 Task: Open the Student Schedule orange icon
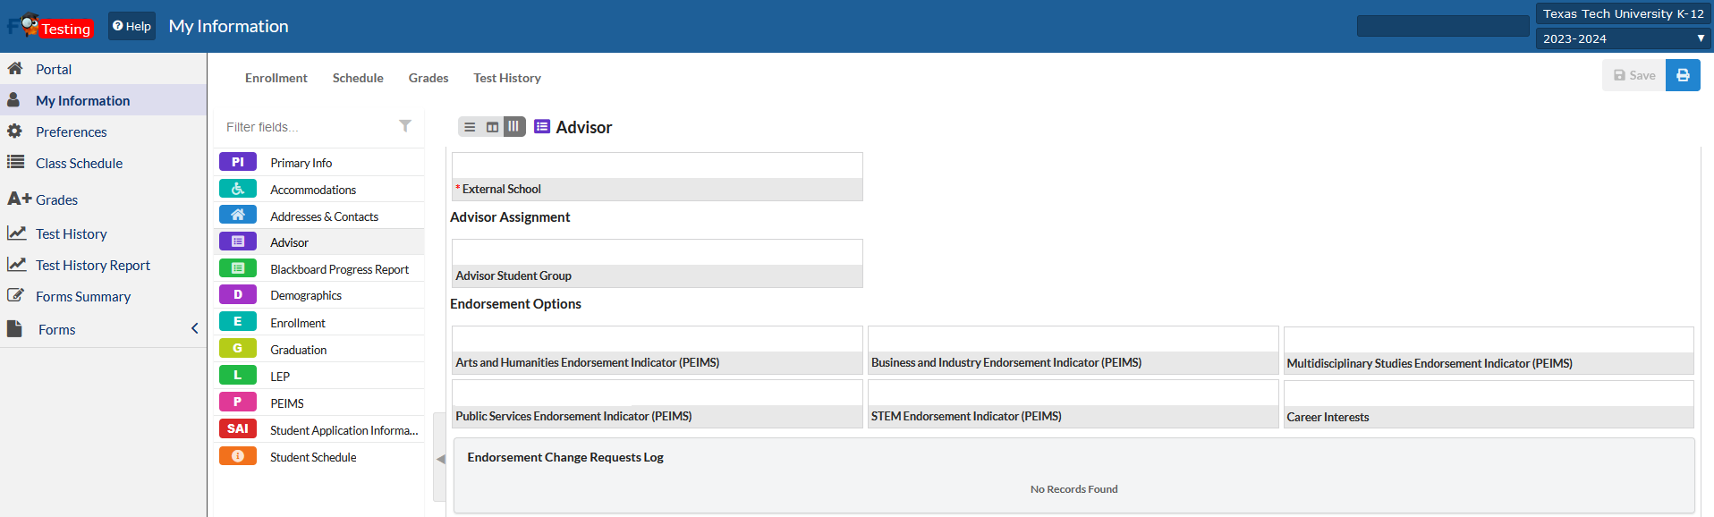tap(238, 456)
